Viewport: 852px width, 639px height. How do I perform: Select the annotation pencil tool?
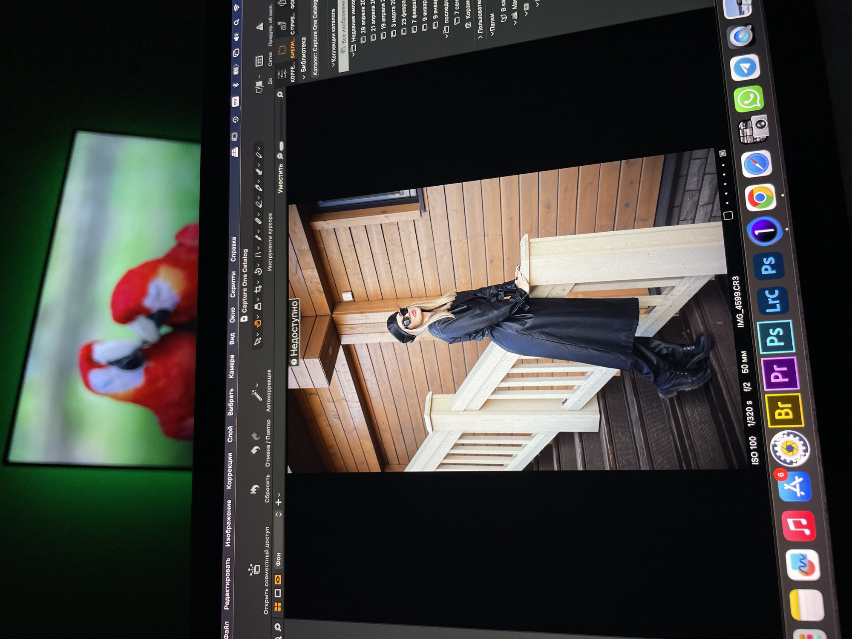(x=259, y=154)
